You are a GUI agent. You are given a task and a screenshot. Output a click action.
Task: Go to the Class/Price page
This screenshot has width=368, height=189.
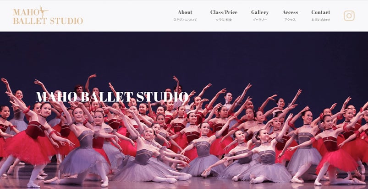pyautogui.click(x=224, y=12)
